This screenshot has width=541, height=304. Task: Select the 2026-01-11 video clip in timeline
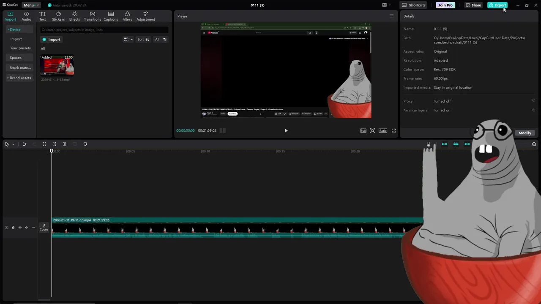(x=238, y=228)
